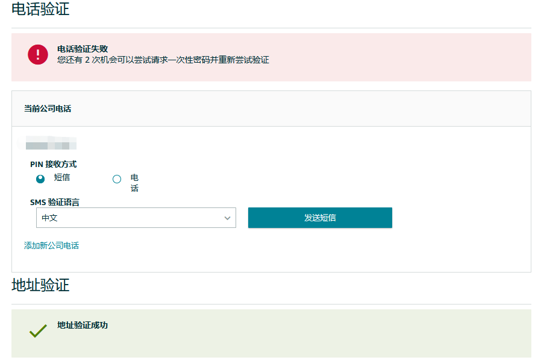Screen dimensions: 541x363
Task: Click the alert icon in the pink banner
Action: coord(37,54)
